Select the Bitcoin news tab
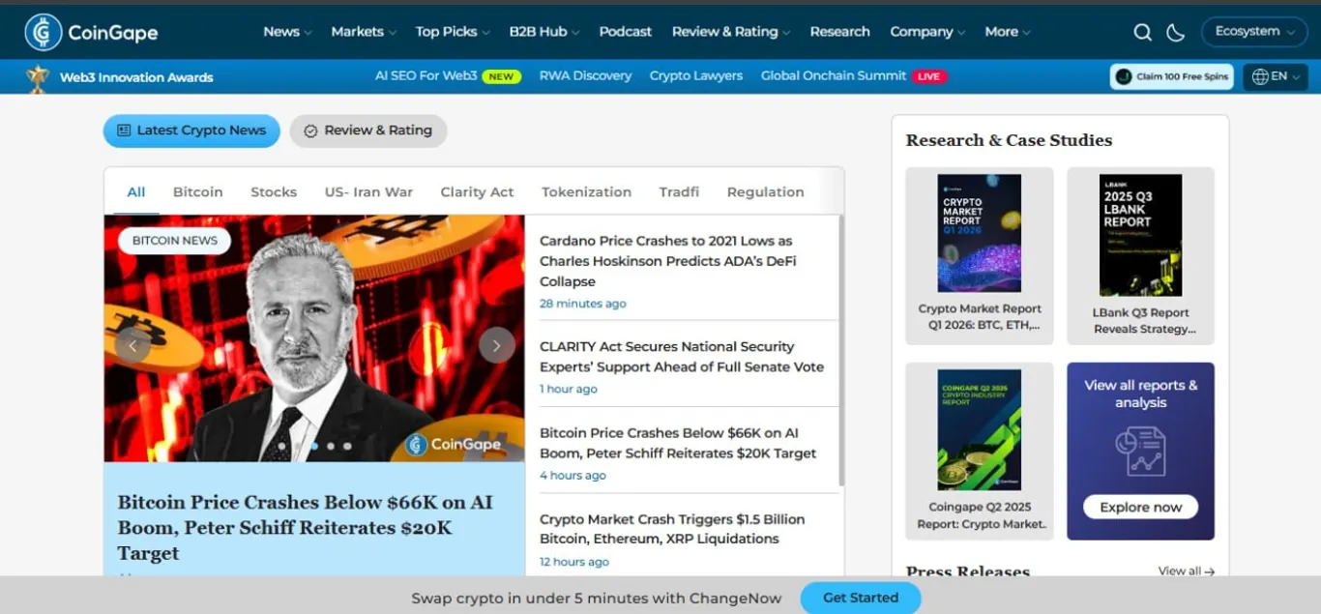The height and width of the screenshot is (614, 1321). point(198,191)
